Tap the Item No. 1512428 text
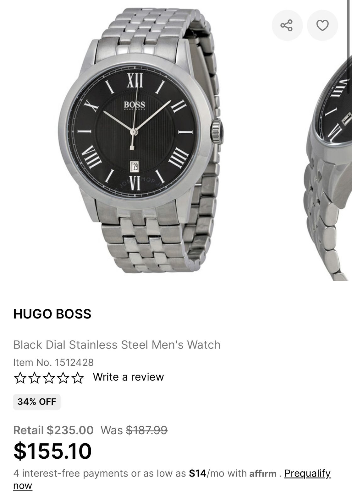 click(53, 363)
